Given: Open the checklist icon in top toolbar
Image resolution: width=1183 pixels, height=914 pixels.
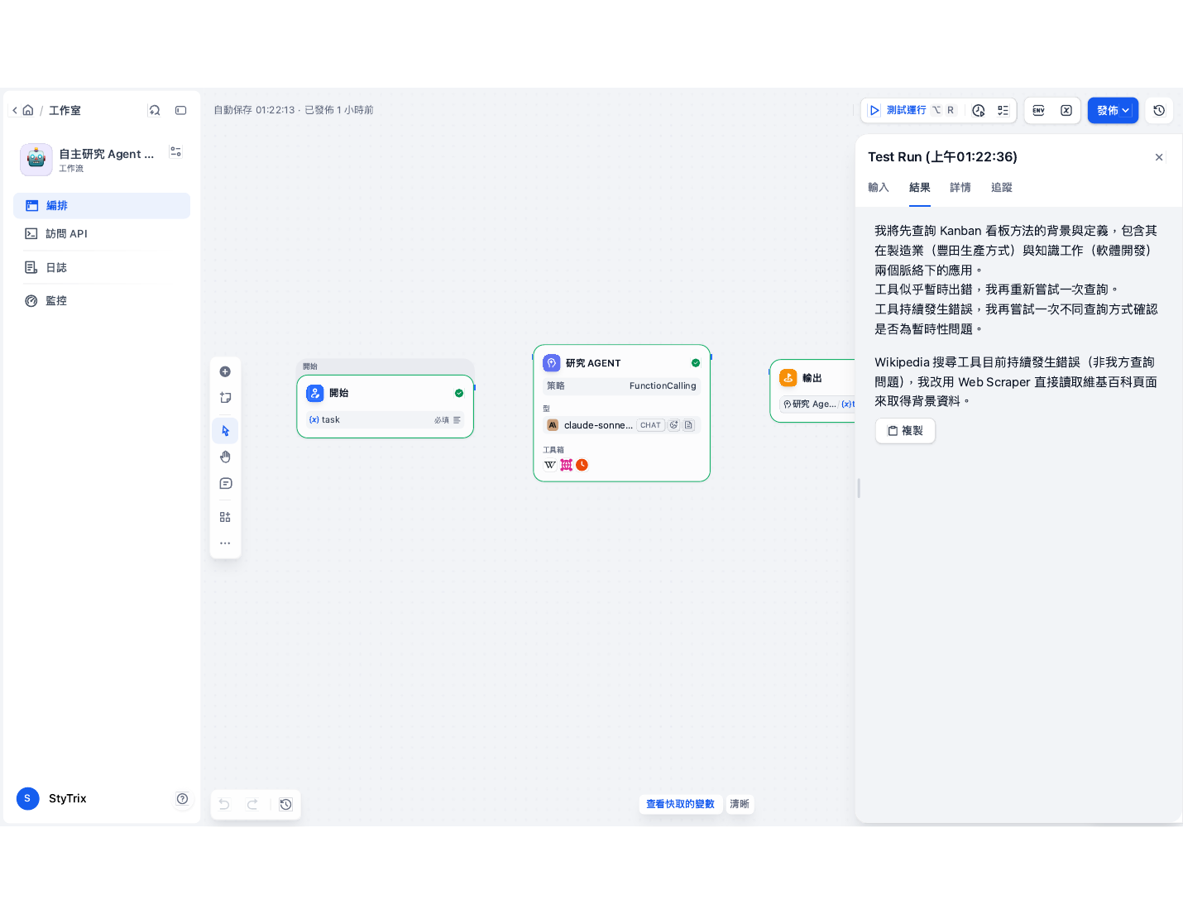Looking at the screenshot, I should click(1003, 110).
